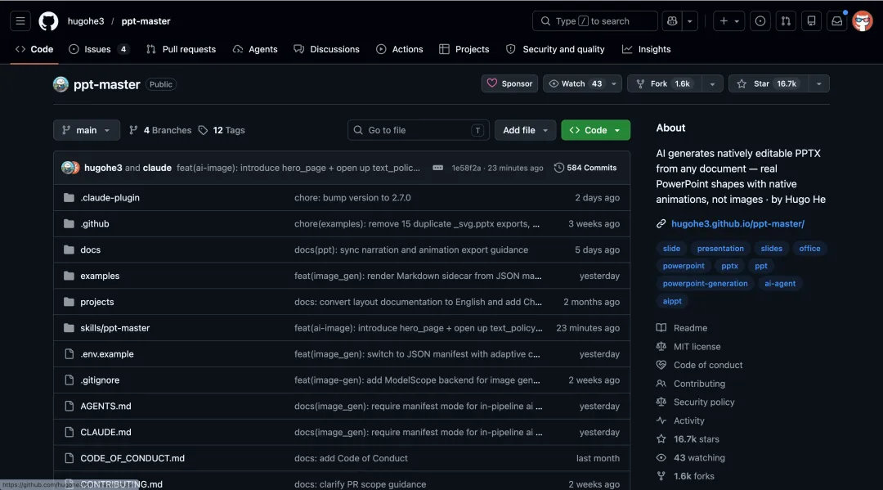Screen dimensions: 883x490
Task: Open the skills/ppt-master folder
Action: 115,328
